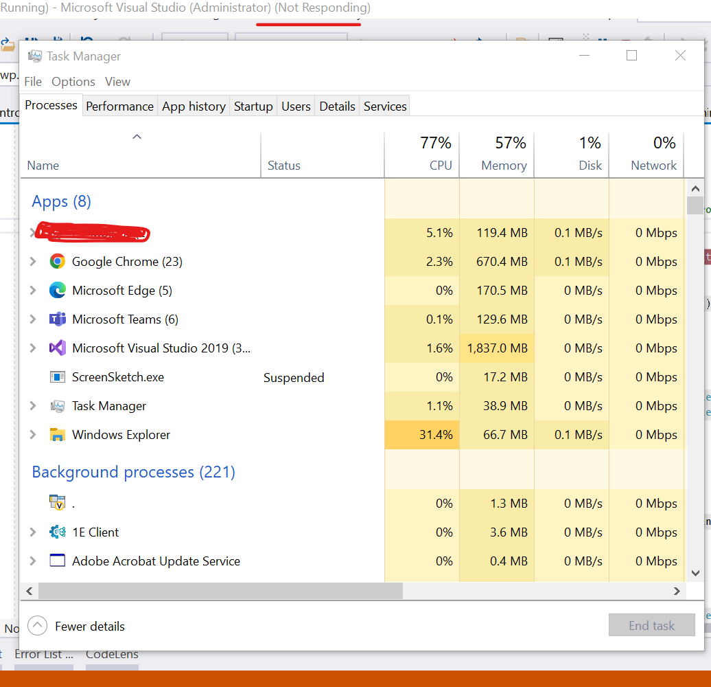Expand the Task Manager process row
This screenshot has width=711, height=687.
coord(33,405)
